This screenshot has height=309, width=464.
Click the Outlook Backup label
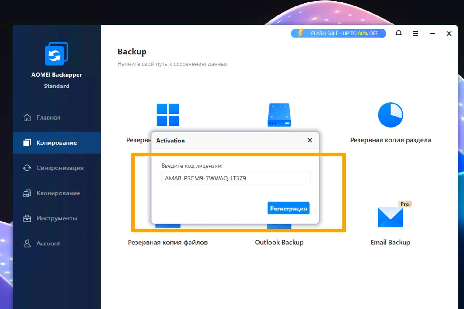coord(279,243)
